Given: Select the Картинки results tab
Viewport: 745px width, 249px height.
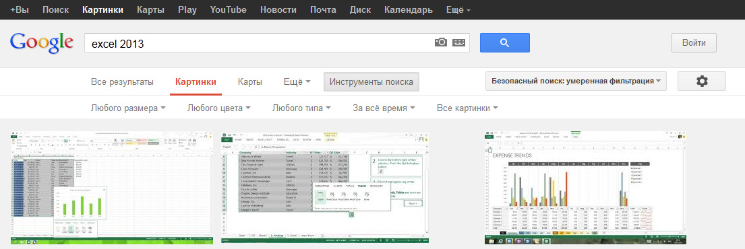Looking at the screenshot, I should pyautogui.click(x=196, y=81).
